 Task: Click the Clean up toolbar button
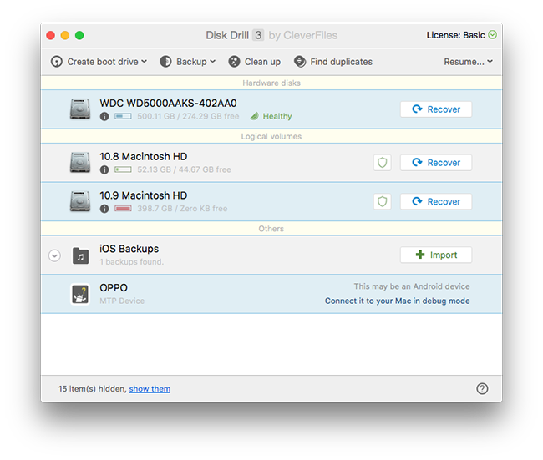(255, 62)
